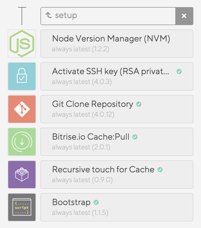Click the SSH key padlock icon

[22, 76]
